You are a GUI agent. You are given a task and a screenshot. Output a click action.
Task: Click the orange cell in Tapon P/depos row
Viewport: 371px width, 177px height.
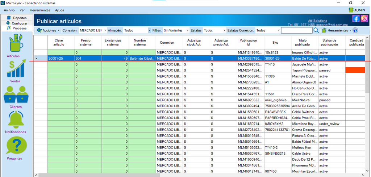tap(355, 70)
